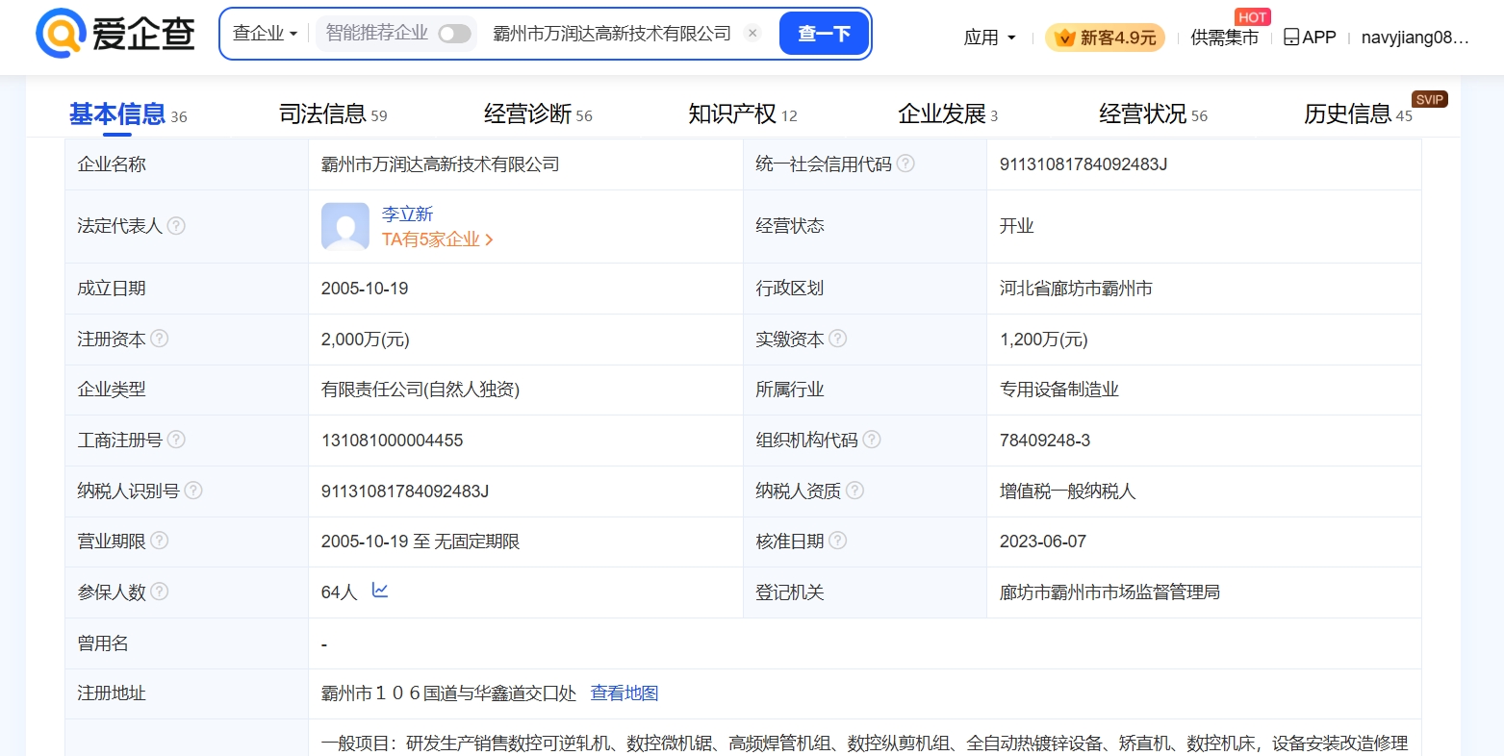
Task: Click help icon beside 统一社会信用代码
Action: pyautogui.click(x=905, y=164)
